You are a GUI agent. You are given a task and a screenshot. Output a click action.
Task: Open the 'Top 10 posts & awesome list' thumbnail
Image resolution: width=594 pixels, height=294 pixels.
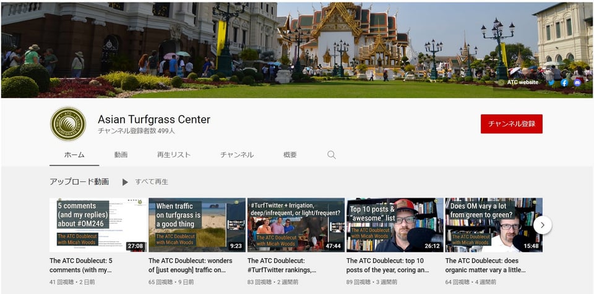point(395,225)
